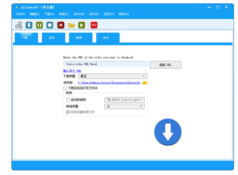
Task: Click the 粘贴 URL button
Action: tap(165, 65)
